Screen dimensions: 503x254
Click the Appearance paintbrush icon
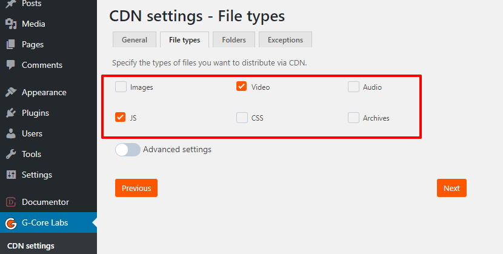[10, 92]
